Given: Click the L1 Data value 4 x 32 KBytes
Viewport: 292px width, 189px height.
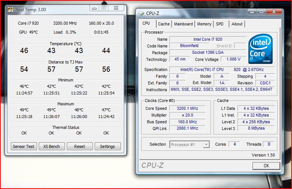Looking at the screenshot, I should tap(256, 108).
